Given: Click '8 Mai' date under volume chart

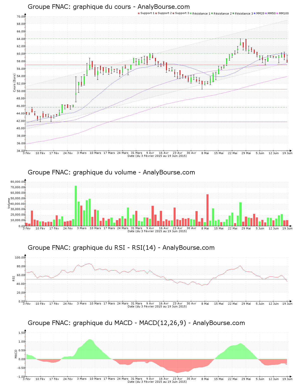Looking at the screenshot, I should pos(205,228).
